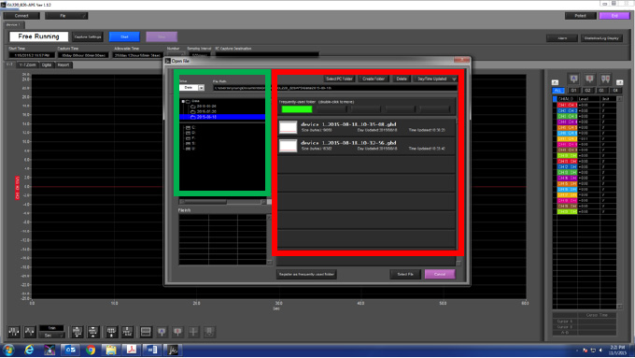Click the Create Folder button

pos(374,79)
